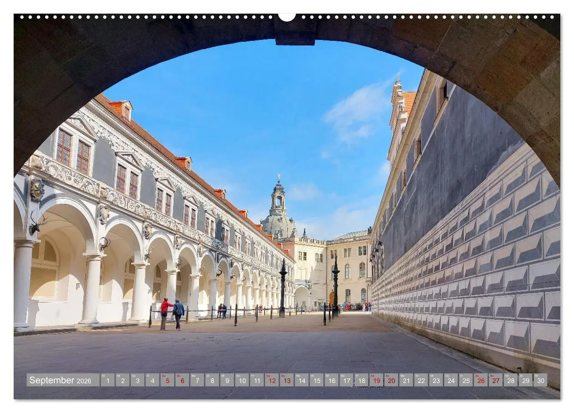
Task: Select red Sunday date 27
Action: tap(496, 380)
